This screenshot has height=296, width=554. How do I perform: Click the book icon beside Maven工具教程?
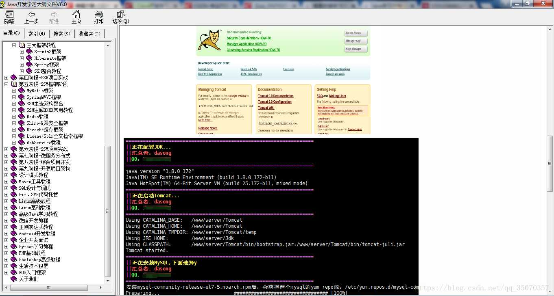tap(14, 181)
